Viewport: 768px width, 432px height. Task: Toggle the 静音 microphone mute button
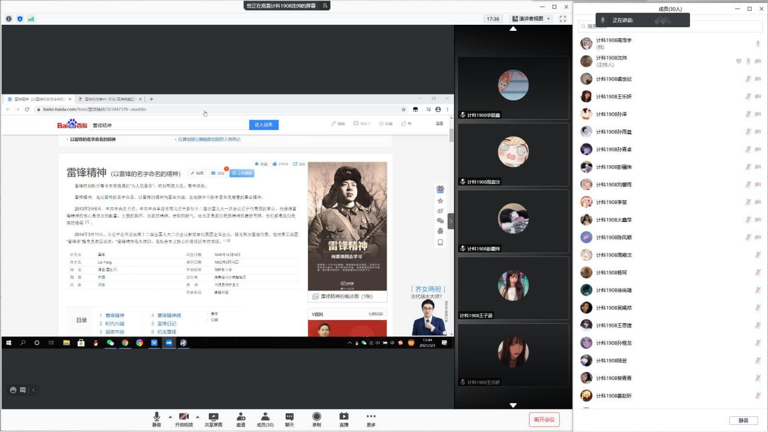[157, 417]
